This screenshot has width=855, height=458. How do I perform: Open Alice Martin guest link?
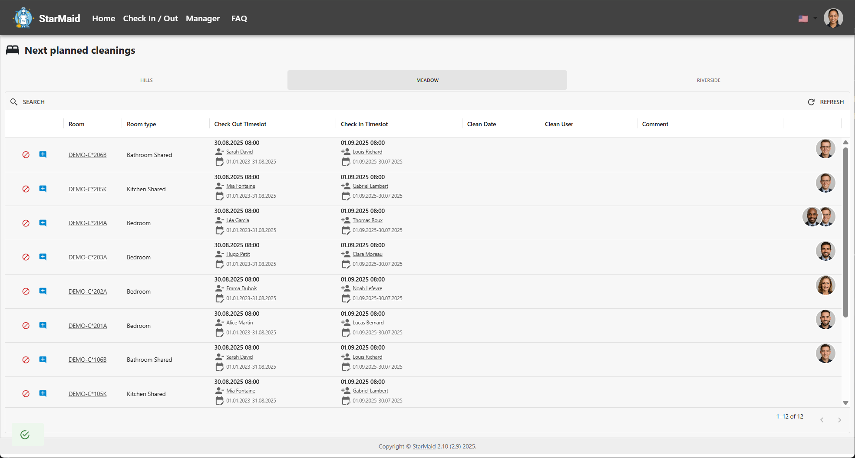click(x=239, y=323)
